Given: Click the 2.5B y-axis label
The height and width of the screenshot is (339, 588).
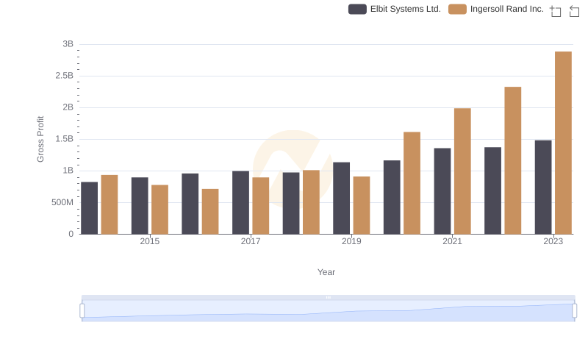Looking at the screenshot, I should click(65, 76).
